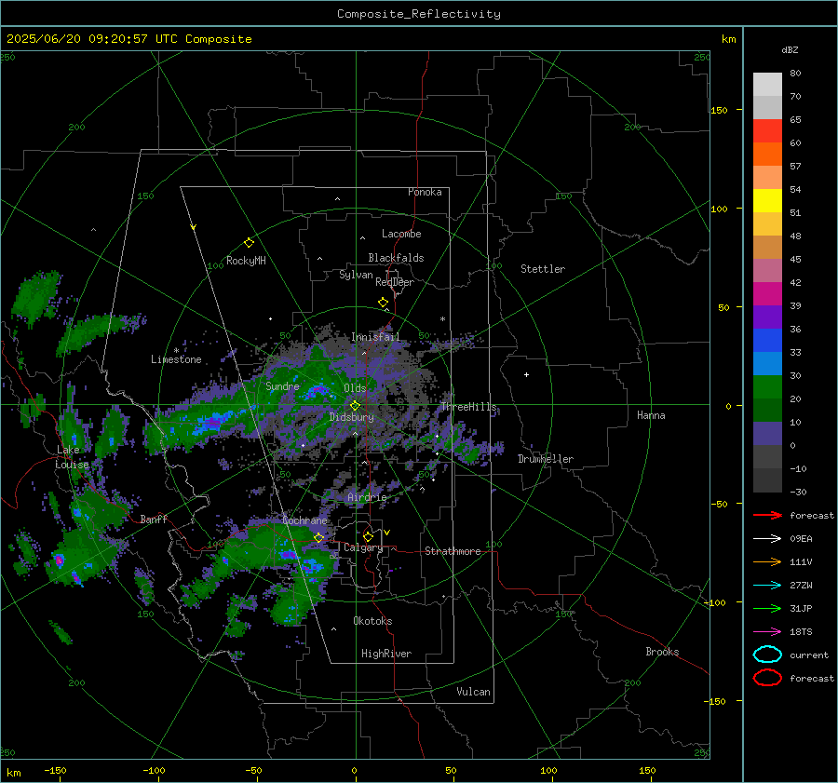
Task: Click the asterisk marker above Limestone
Action: tap(176, 351)
